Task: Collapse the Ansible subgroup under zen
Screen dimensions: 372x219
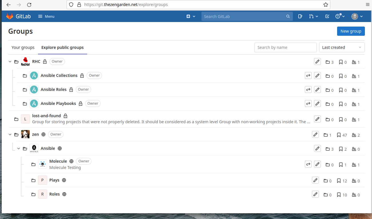Action: click(19, 148)
